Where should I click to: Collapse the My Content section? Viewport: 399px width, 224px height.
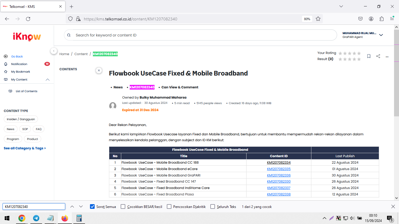48,80
